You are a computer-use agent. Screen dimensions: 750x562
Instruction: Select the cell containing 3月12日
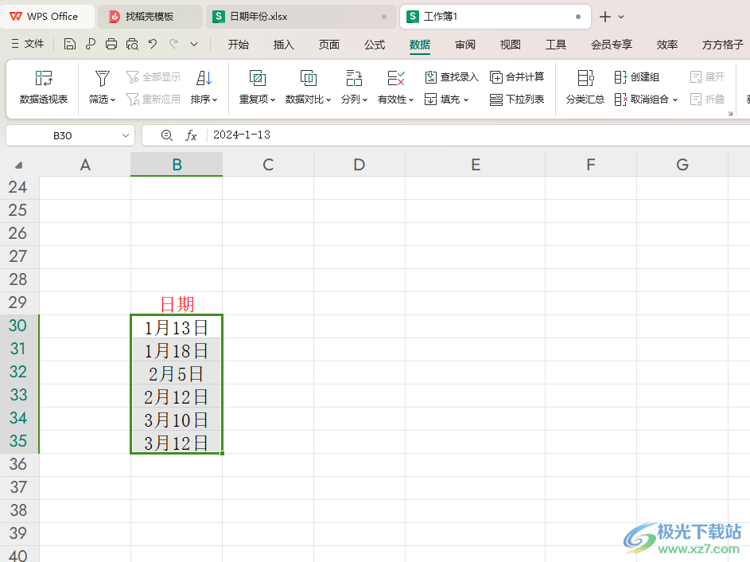coord(177,443)
